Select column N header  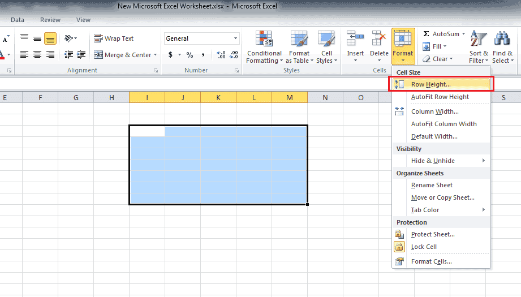pyautogui.click(x=325, y=98)
